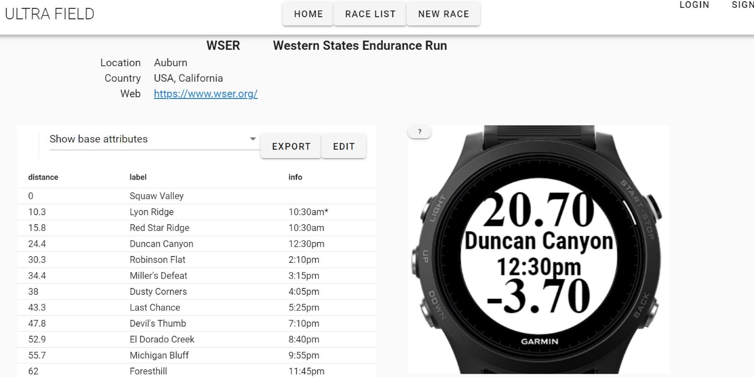Select the Lyon Ridge row
Viewport: 754px width, 377px height.
(x=197, y=212)
